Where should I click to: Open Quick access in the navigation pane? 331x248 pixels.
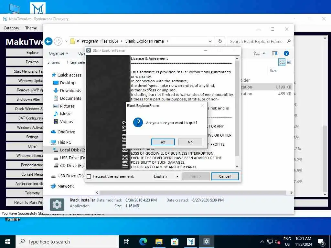coord(69,75)
